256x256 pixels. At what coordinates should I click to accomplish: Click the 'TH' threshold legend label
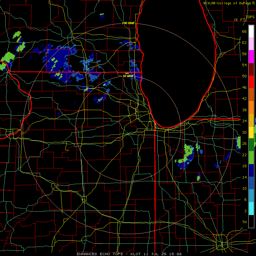244,222
